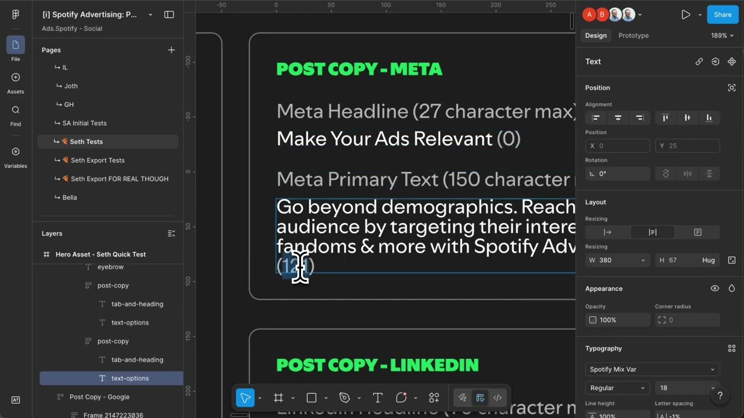Align text layer left
This screenshot has height=418, width=744.
596,118
